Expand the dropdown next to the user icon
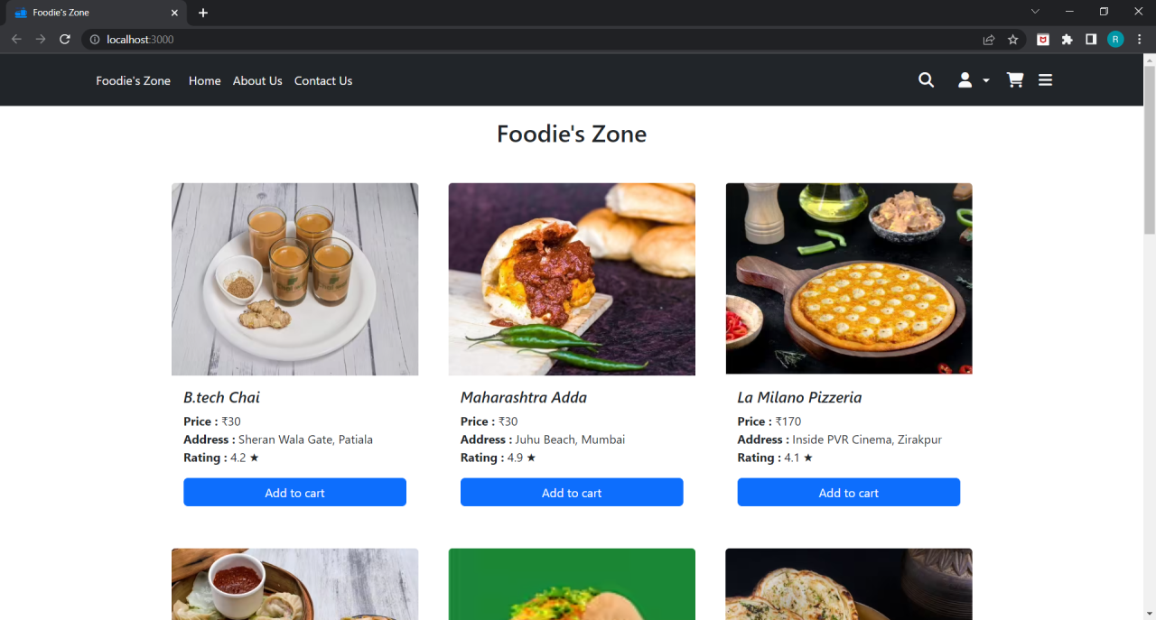The image size is (1156, 620). [x=984, y=79]
